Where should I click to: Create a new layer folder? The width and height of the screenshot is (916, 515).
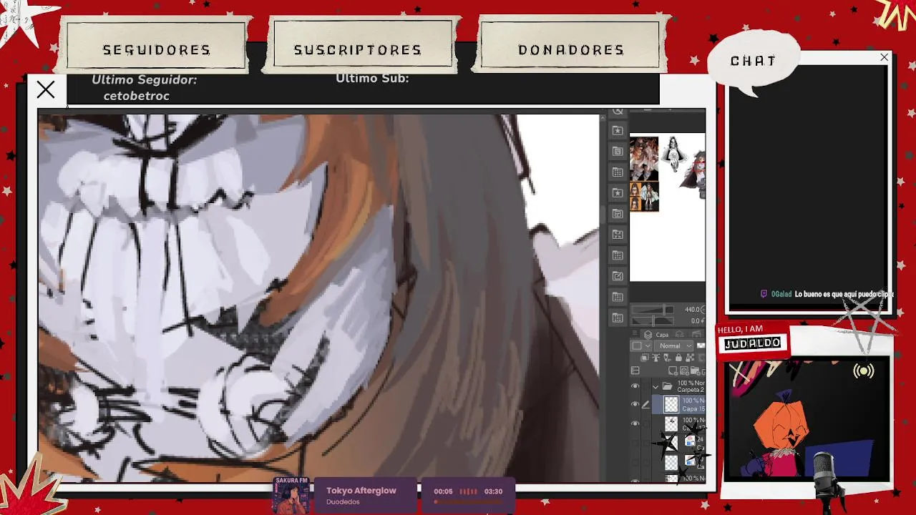695,370
